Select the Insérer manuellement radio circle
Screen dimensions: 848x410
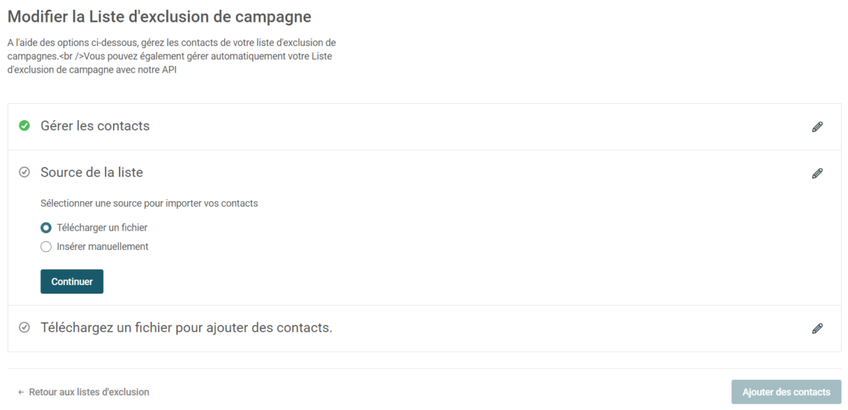click(x=46, y=247)
